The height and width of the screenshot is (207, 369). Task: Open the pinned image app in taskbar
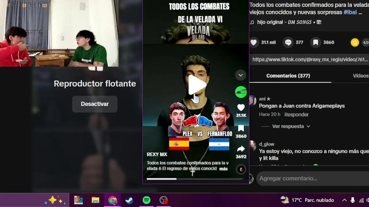(x=78, y=200)
